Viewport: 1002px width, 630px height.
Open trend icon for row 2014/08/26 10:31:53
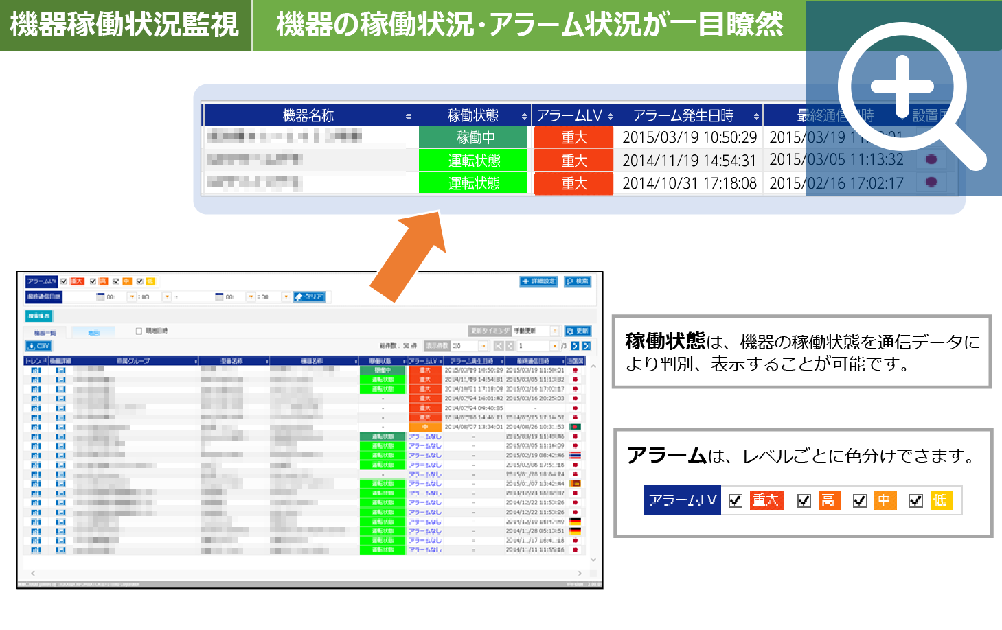pyautogui.click(x=36, y=427)
